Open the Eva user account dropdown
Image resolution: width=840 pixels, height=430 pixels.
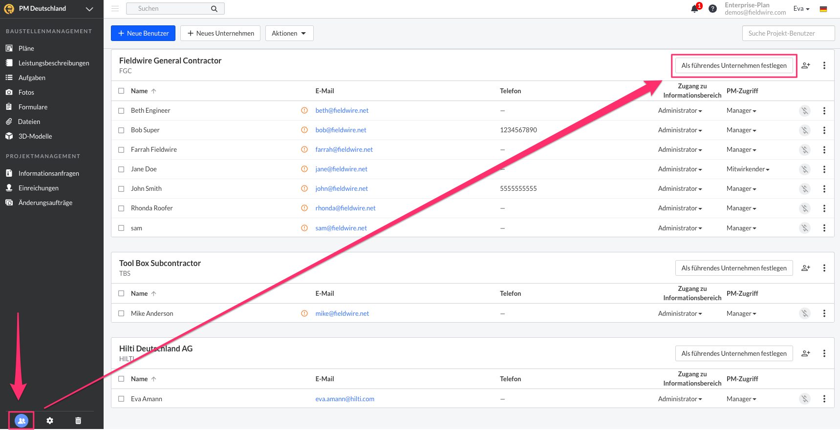[801, 9]
